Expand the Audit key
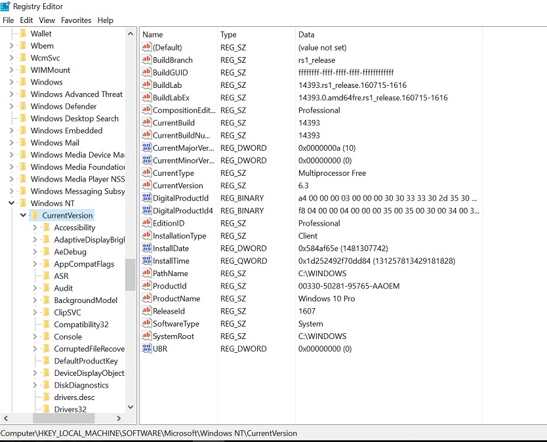The image size is (547, 442). 35,288
